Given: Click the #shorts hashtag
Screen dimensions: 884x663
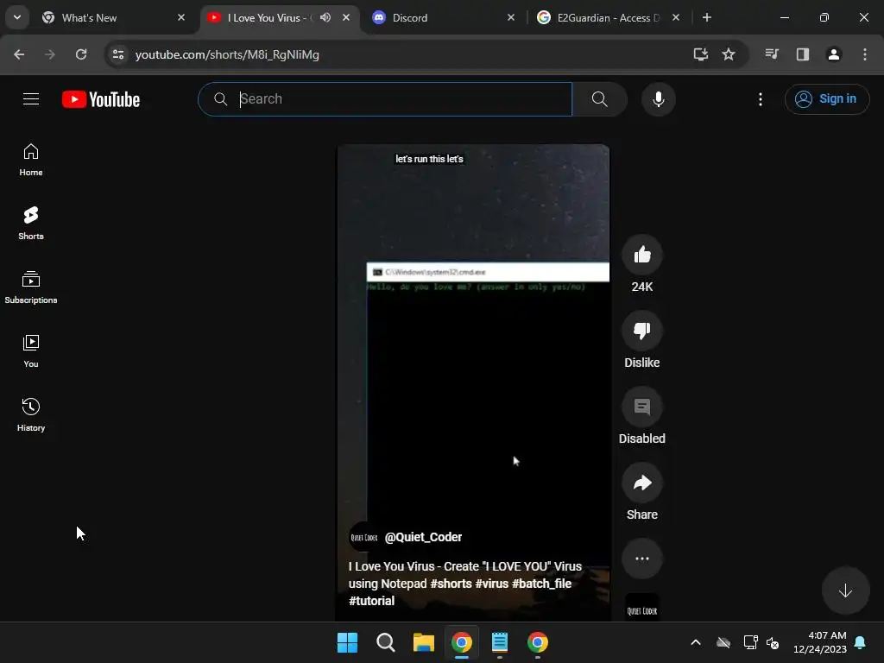Looking at the screenshot, I should [x=451, y=584].
